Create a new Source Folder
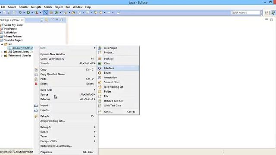The height and width of the screenshot is (155, 276). 118,82
